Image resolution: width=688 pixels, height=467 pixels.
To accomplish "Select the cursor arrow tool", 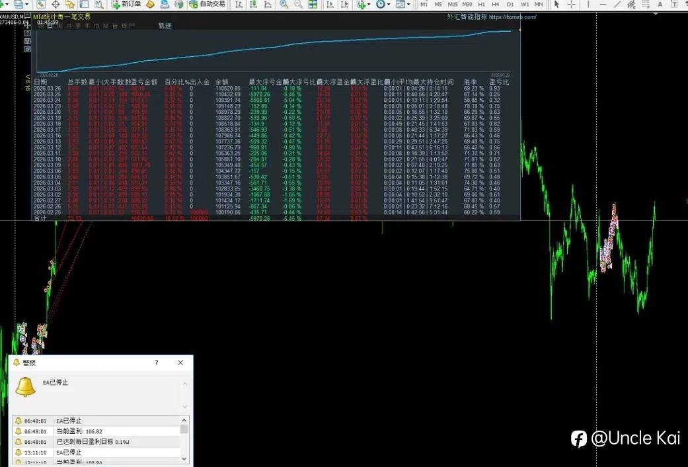I will (x=556, y=5).
